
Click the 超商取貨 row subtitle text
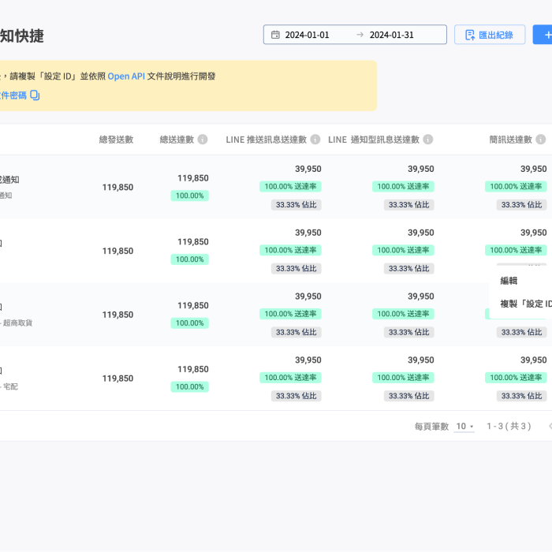point(17,323)
